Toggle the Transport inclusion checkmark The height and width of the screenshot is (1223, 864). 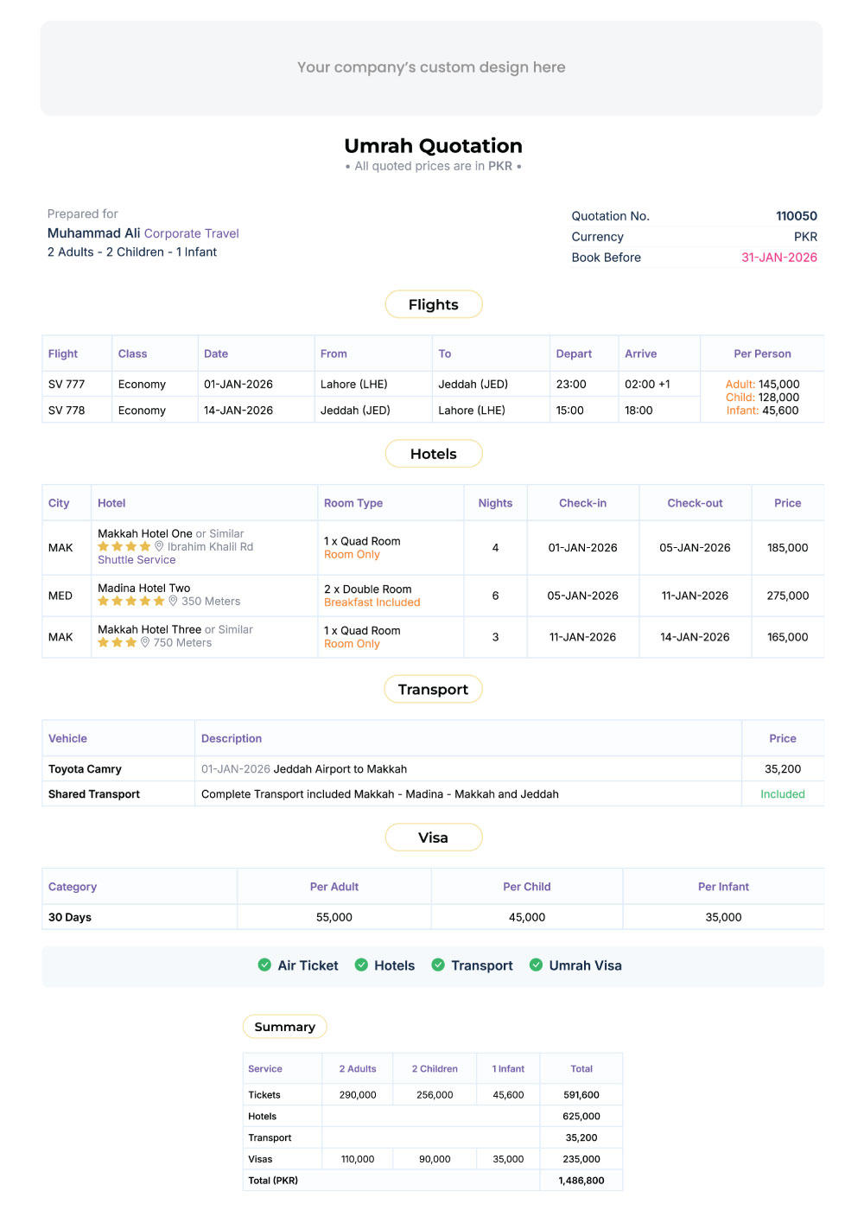pyautogui.click(x=438, y=965)
